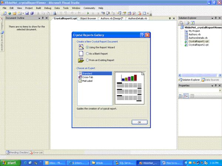
Task: Click the Save floppy disk toolbar icon
Action: click(27, 13)
